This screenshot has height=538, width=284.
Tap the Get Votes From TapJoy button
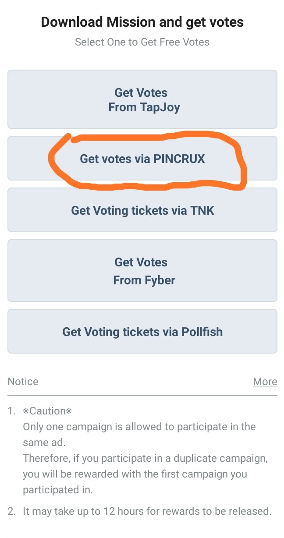tap(142, 99)
